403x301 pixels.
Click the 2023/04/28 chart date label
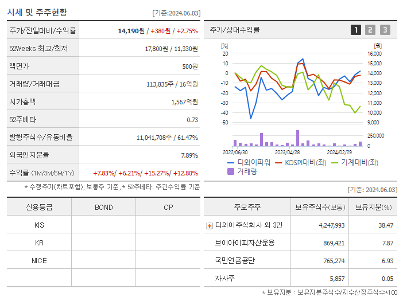[x=288, y=153]
